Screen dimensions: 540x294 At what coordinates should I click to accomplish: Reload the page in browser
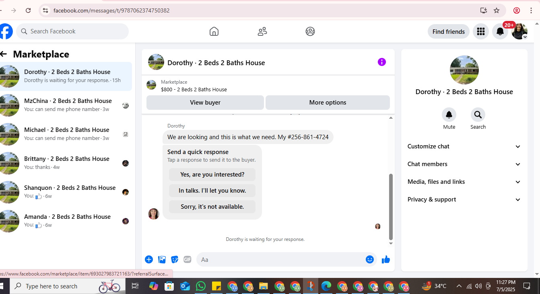tap(28, 10)
